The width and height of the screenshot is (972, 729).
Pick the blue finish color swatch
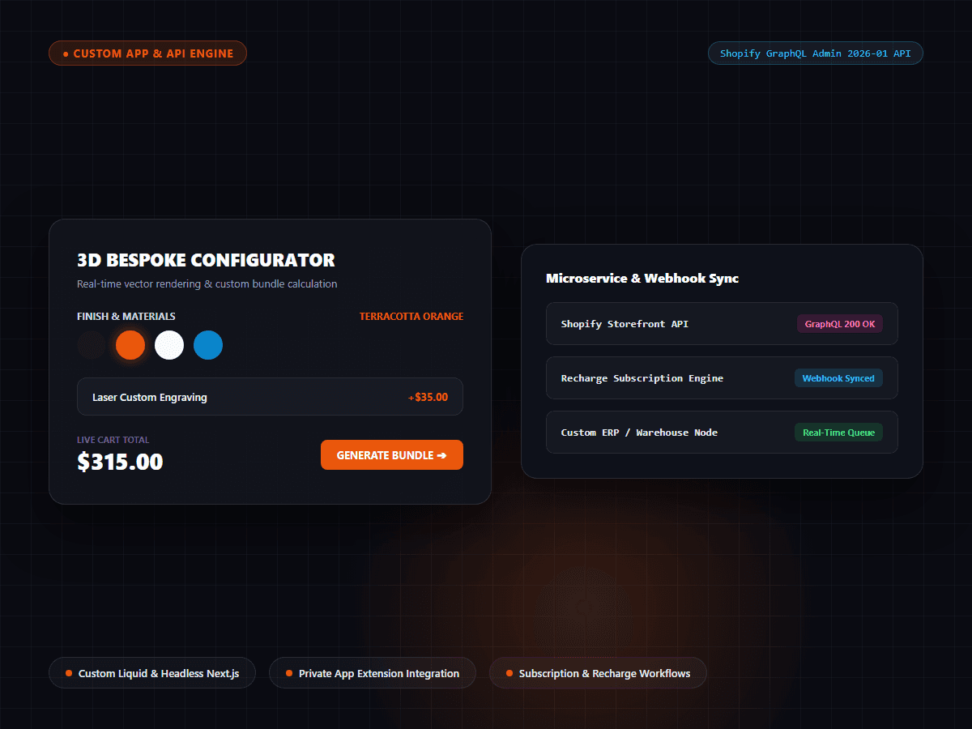pyautogui.click(x=208, y=345)
